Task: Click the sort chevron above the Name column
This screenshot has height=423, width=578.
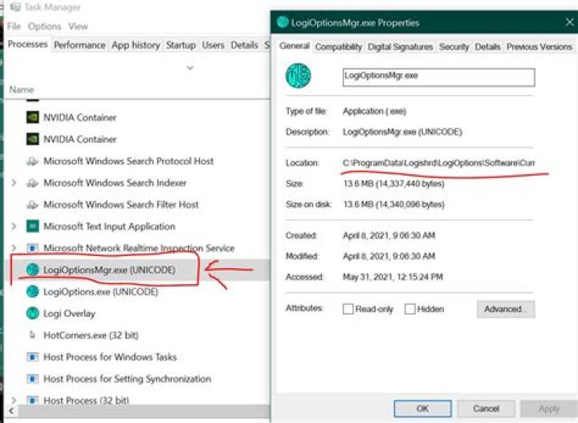Action: [x=189, y=67]
